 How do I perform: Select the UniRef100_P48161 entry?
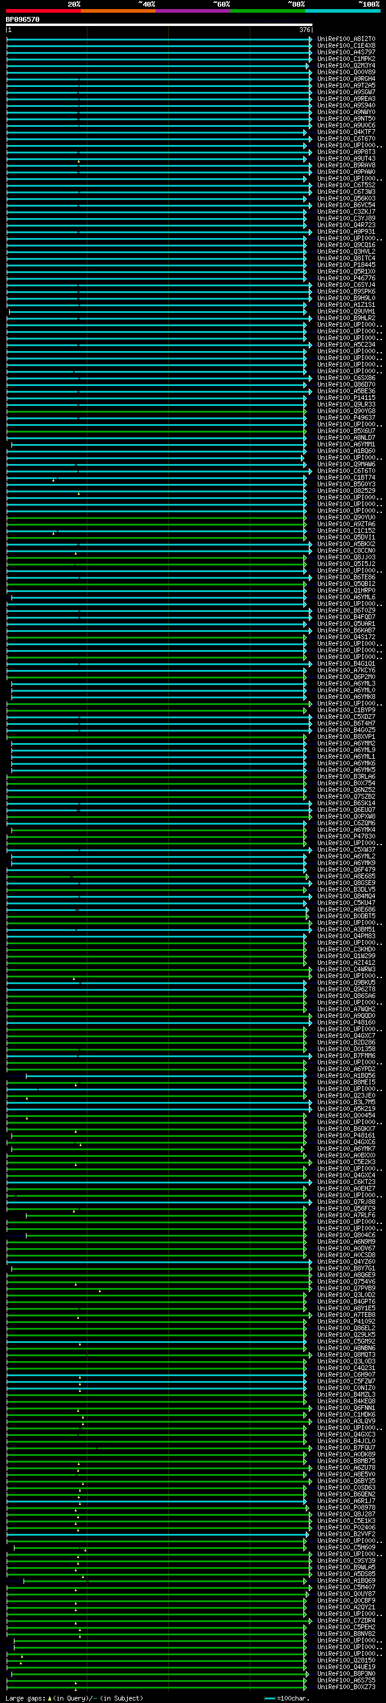tap(346, 1136)
